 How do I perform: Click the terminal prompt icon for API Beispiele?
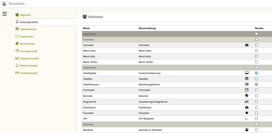[x=247, y=119]
